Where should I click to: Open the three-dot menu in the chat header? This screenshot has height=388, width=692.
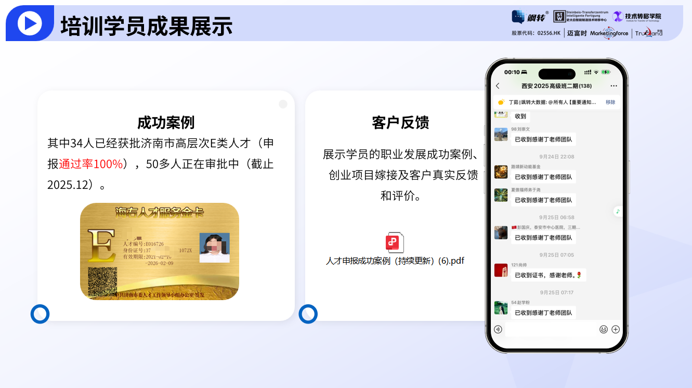(x=613, y=86)
